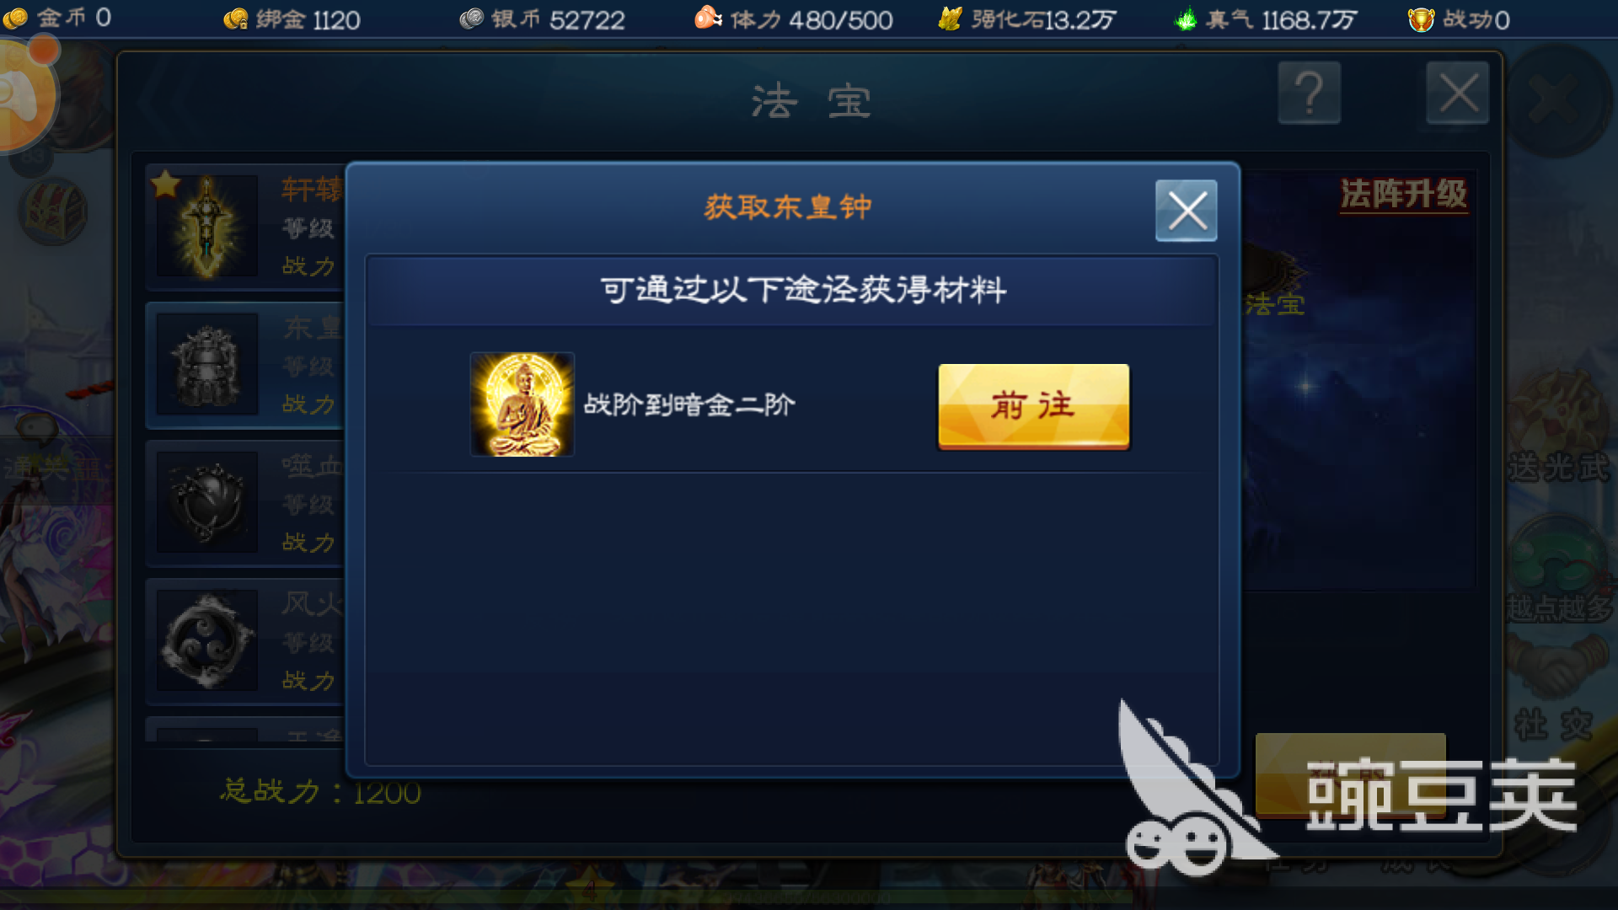
Task: Click the 体力 stamina icon
Action: tap(708, 18)
